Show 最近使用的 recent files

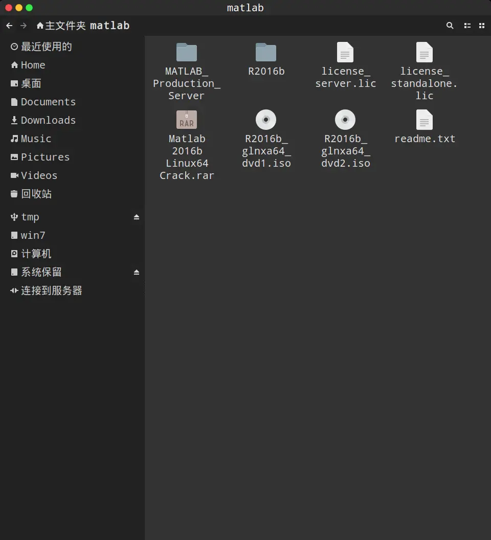tap(46, 47)
